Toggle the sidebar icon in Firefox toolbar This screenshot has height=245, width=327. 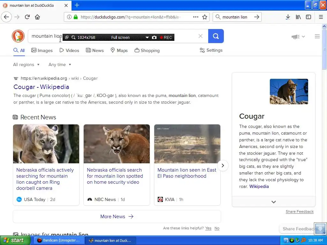[308, 17]
